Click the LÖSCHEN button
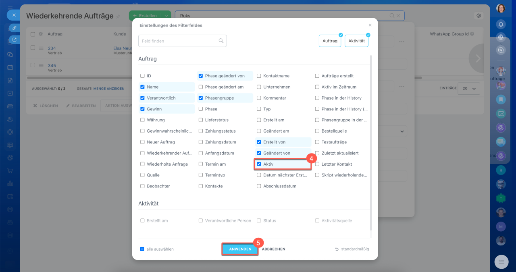Screen dimensions: 516x272 point(46,106)
